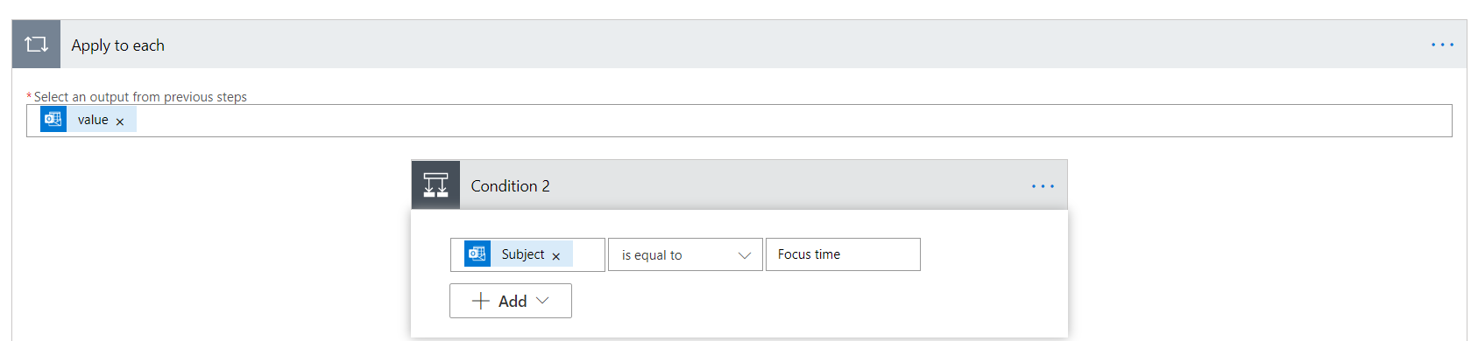Click the plus icon on the Add button

click(x=480, y=301)
